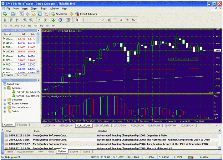Insert text with the A tool
Screen dimensions: 223x160
(x=121, y=20)
